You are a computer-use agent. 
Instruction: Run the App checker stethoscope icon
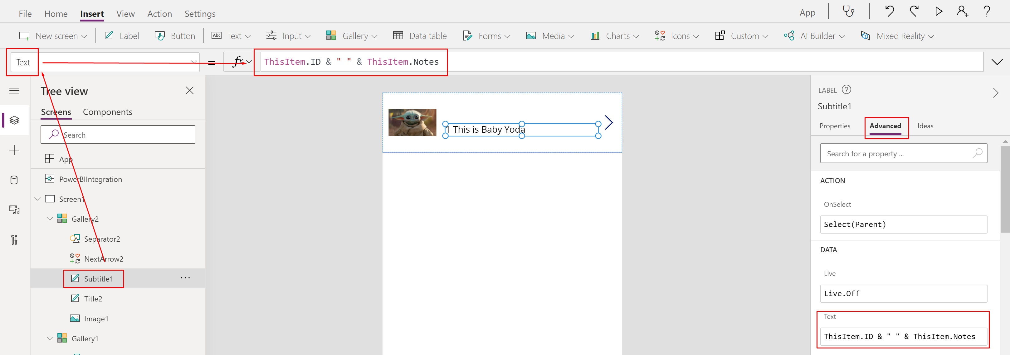(x=848, y=12)
